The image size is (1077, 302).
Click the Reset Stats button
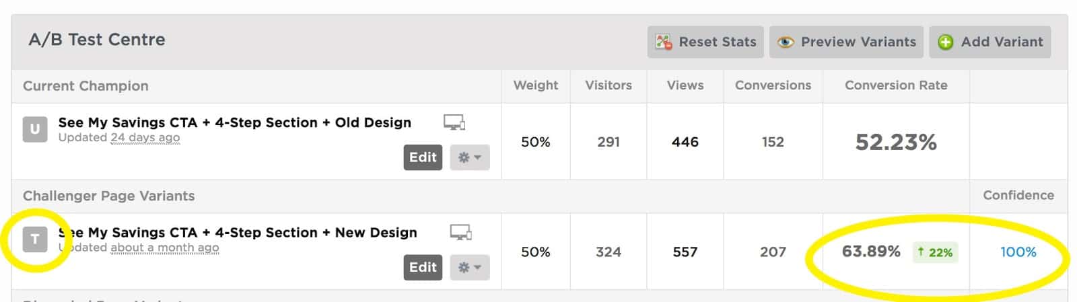coord(705,42)
